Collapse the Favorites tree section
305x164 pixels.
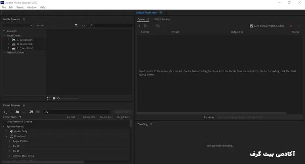(4, 31)
